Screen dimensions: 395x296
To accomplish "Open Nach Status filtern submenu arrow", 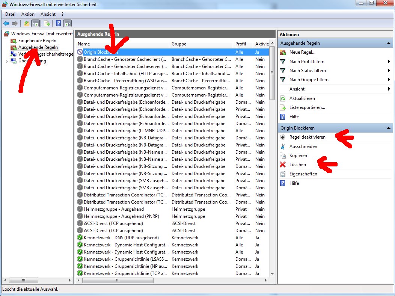I will (x=389, y=71).
